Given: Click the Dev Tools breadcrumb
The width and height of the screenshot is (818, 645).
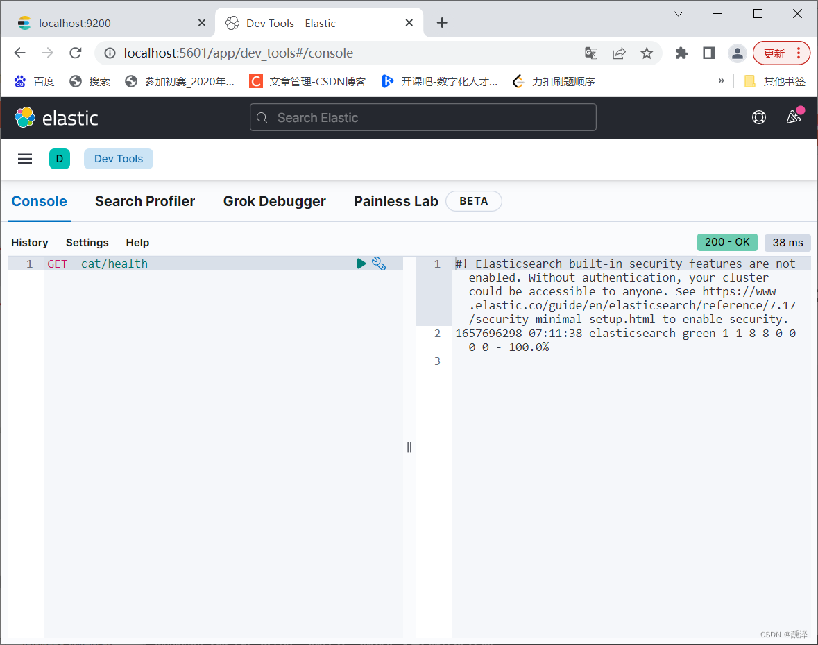Looking at the screenshot, I should coord(119,159).
